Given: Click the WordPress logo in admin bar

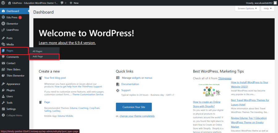Looking at the screenshot, I should click(x=3, y=3).
